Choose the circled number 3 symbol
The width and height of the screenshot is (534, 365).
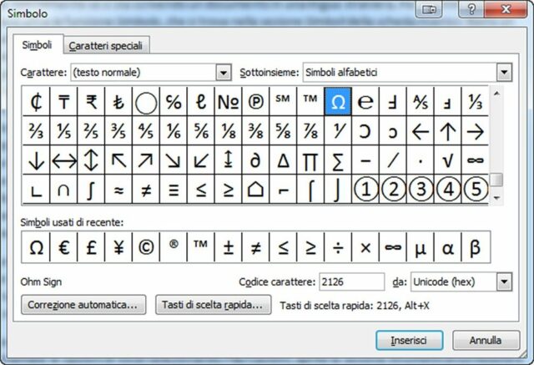pos(421,189)
